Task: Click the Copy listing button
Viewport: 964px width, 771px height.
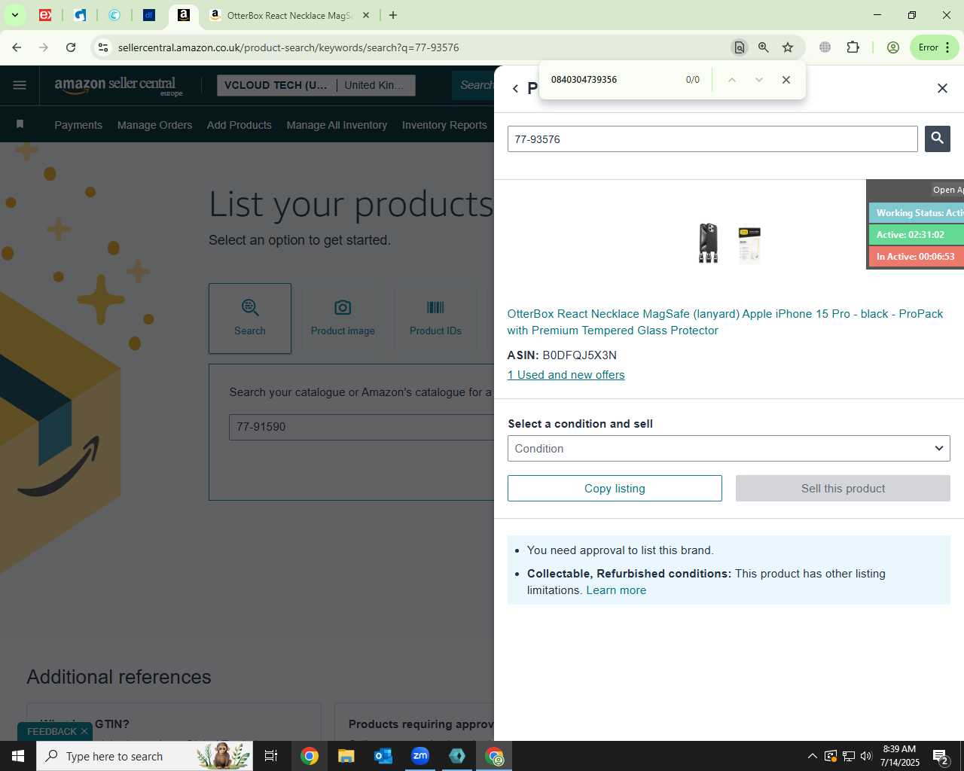Action: 615,489
